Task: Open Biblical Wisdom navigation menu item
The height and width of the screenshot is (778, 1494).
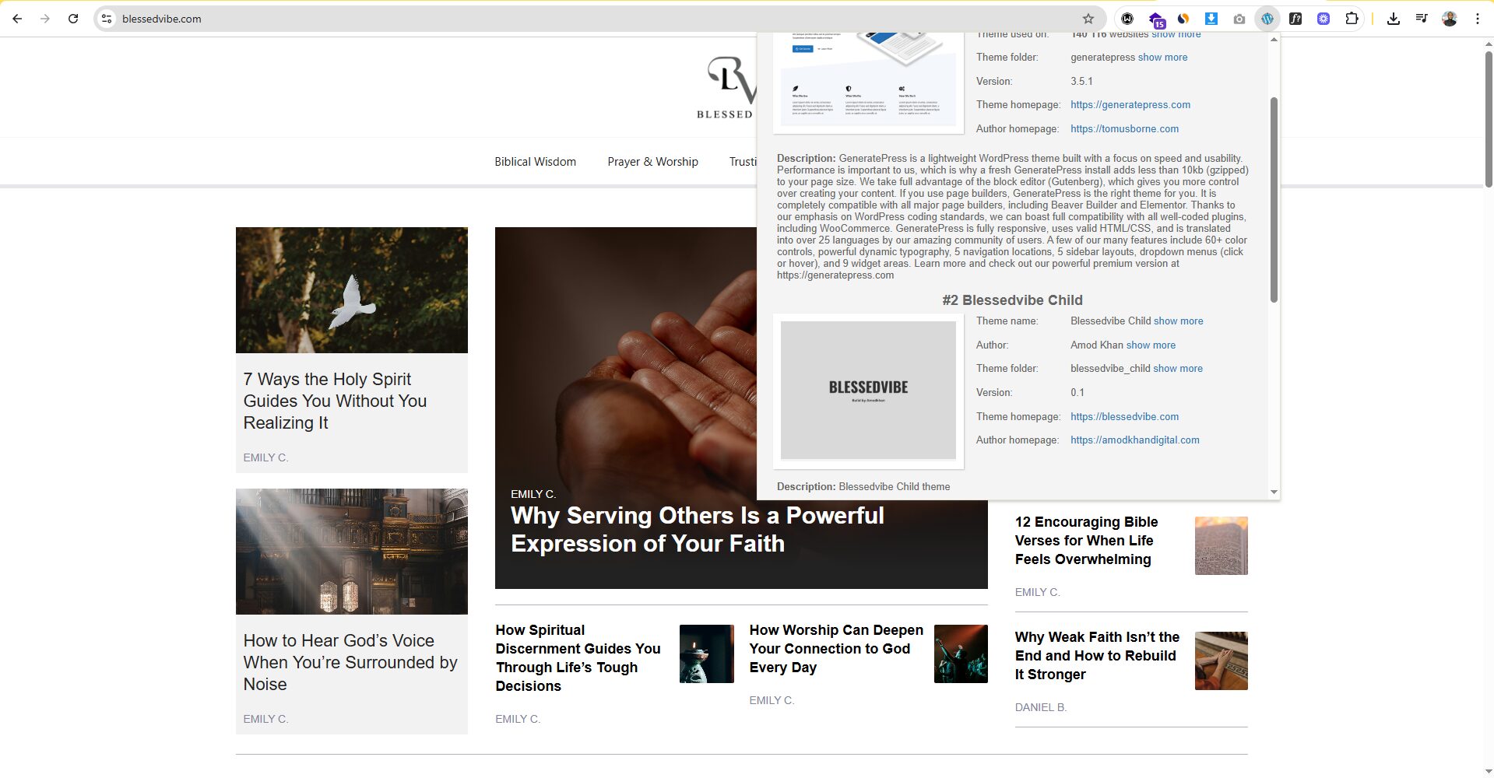Action: pyautogui.click(x=535, y=162)
